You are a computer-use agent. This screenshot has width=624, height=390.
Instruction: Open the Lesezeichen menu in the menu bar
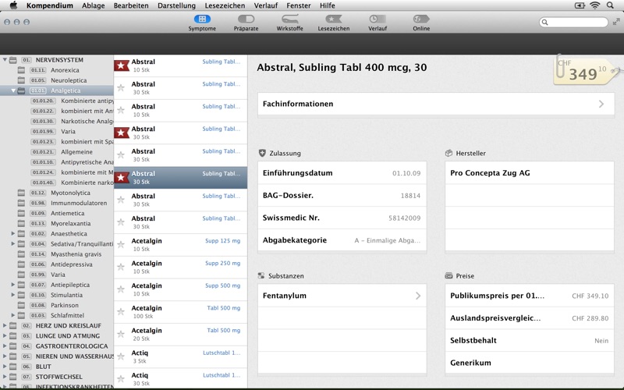click(225, 5)
